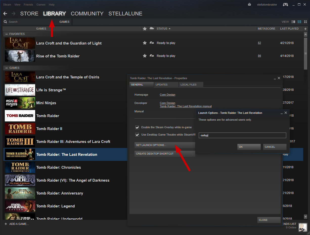Disable Steam Overlay while in-game checkbox
Image resolution: width=310 pixels, height=235 pixels.
[137, 127]
